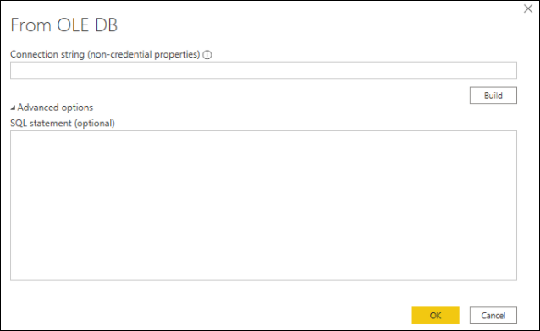Dismiss dialog using the X icon
This screenshot has width=540, height=331.
[528, 8]
